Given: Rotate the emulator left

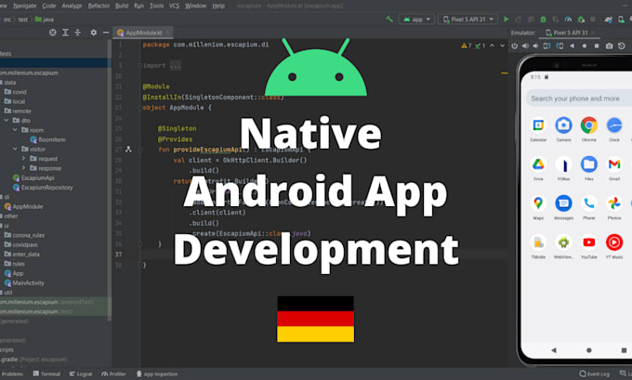Looking at the screenshot, I should coord(546,46).
